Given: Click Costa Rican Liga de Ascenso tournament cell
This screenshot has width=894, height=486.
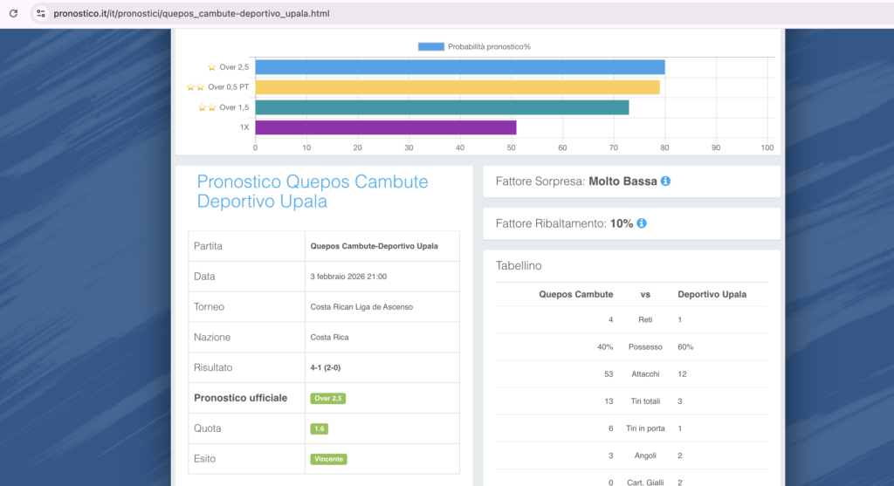Looking at the screenshot, I should pos(361,307).
